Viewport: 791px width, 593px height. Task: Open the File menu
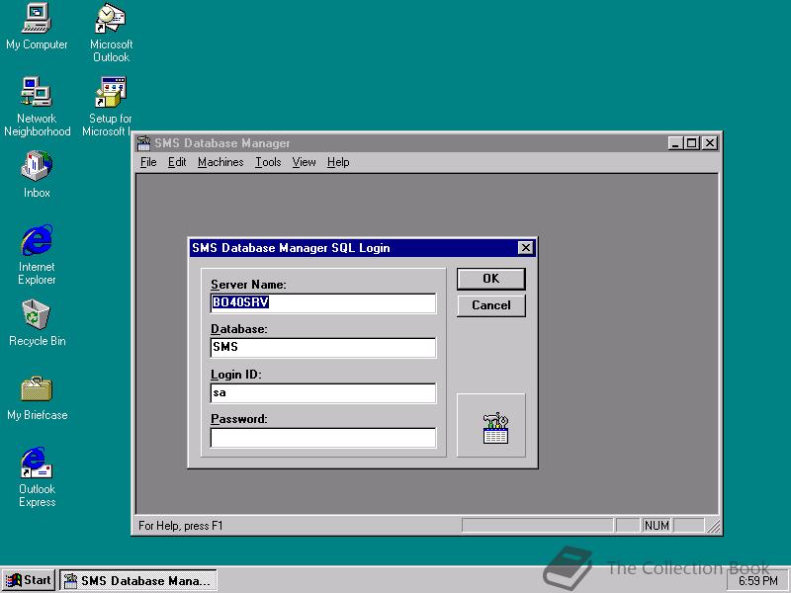pos(148,162)
